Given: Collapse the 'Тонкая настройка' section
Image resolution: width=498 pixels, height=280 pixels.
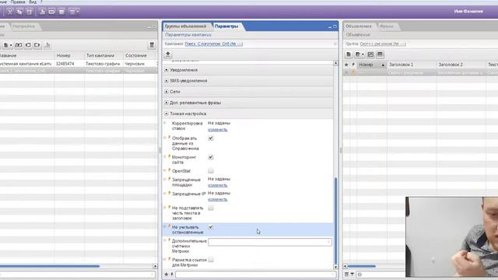Looking at the screenshot, I should click(x=167, y=114).
